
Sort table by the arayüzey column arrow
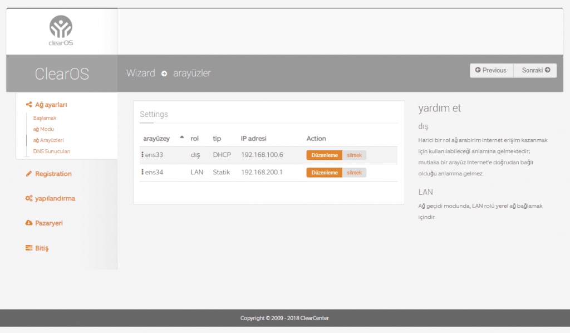coord(181,138)
